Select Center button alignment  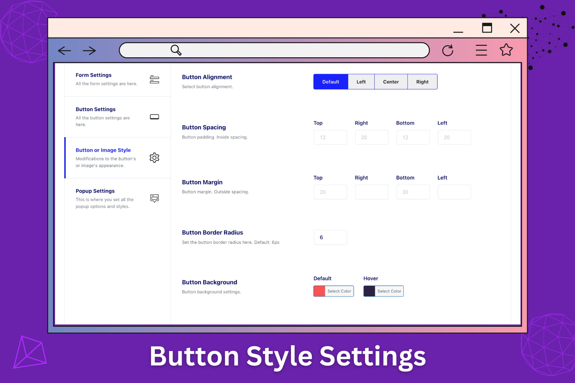(x=391, y=82)
